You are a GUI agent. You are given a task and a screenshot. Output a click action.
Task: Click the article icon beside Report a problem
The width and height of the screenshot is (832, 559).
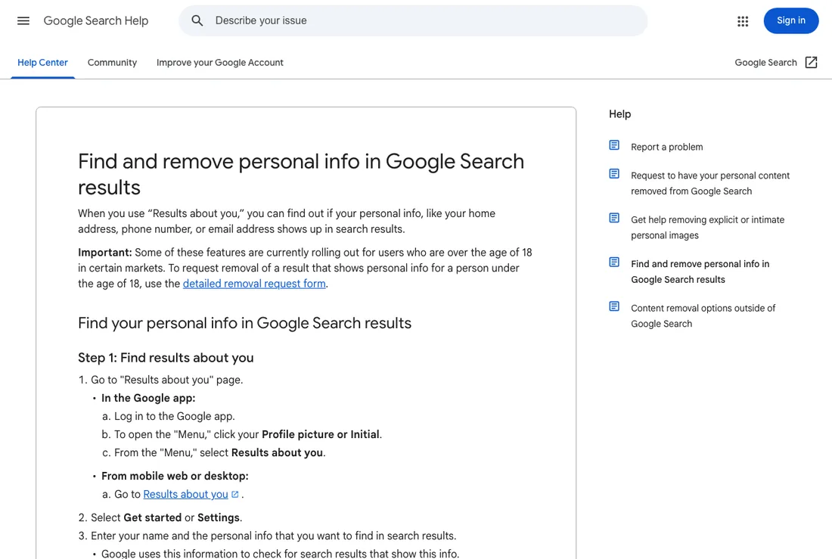click(614, 145)
